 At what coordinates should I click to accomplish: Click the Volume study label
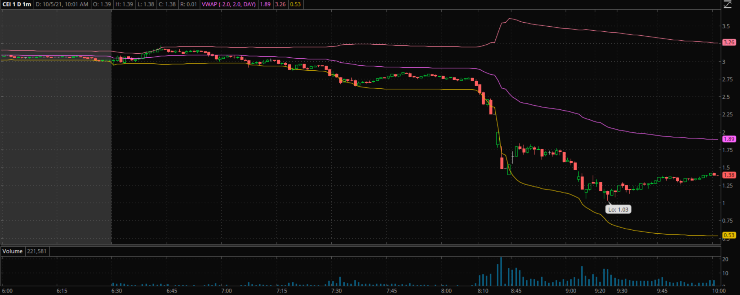click(x=13, y=251)
